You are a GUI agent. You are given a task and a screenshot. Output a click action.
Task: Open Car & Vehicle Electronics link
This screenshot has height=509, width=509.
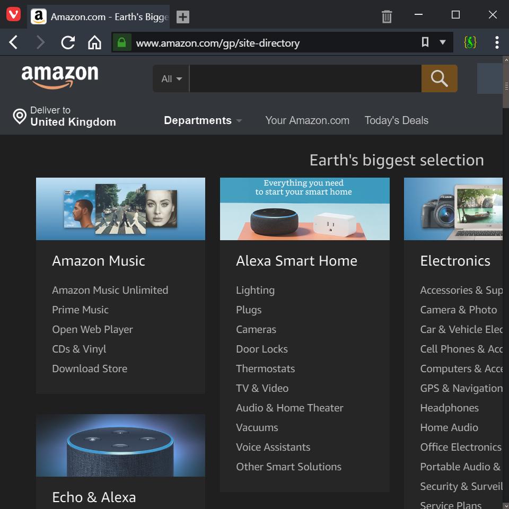tap(461, 329)
